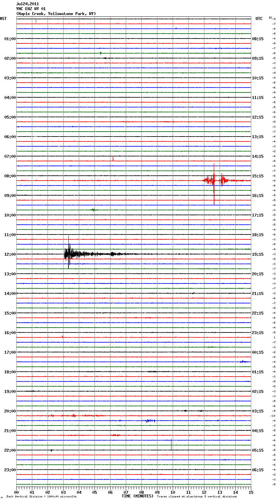The width and height of the screenshot is (277, 501).
Task: Click the red burst near minute 6 at 21:15
Action: [115, 435]
